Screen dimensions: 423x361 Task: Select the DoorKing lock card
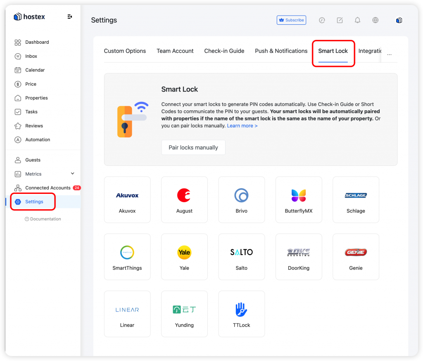pos(299,257)
